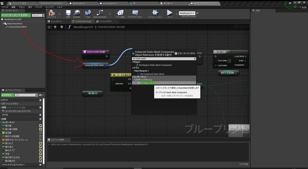
Task: Add a new macro with the マクロ plus icon
Action: click(40, 115)
